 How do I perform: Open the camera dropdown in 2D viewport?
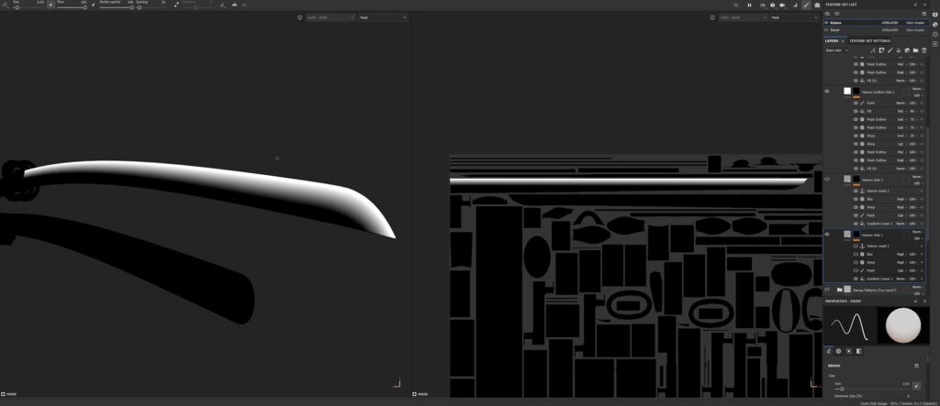coord(743,17)
